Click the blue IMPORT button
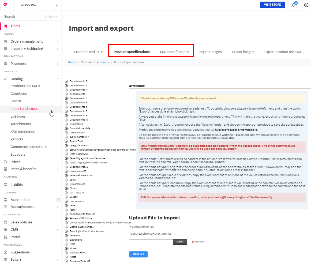 tap(138, 254)
